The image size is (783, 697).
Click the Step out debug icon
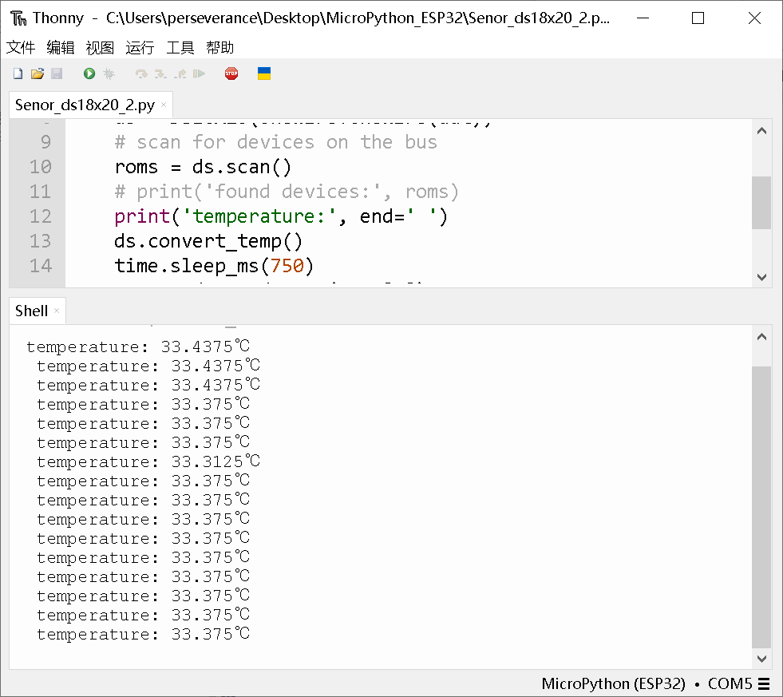(179, 73)
